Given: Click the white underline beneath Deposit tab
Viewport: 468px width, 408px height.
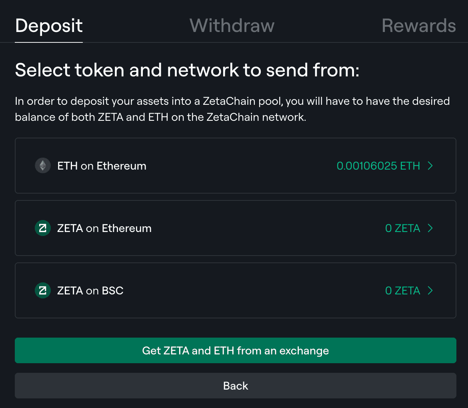Looking at the screenshot, I should point(49,42).
